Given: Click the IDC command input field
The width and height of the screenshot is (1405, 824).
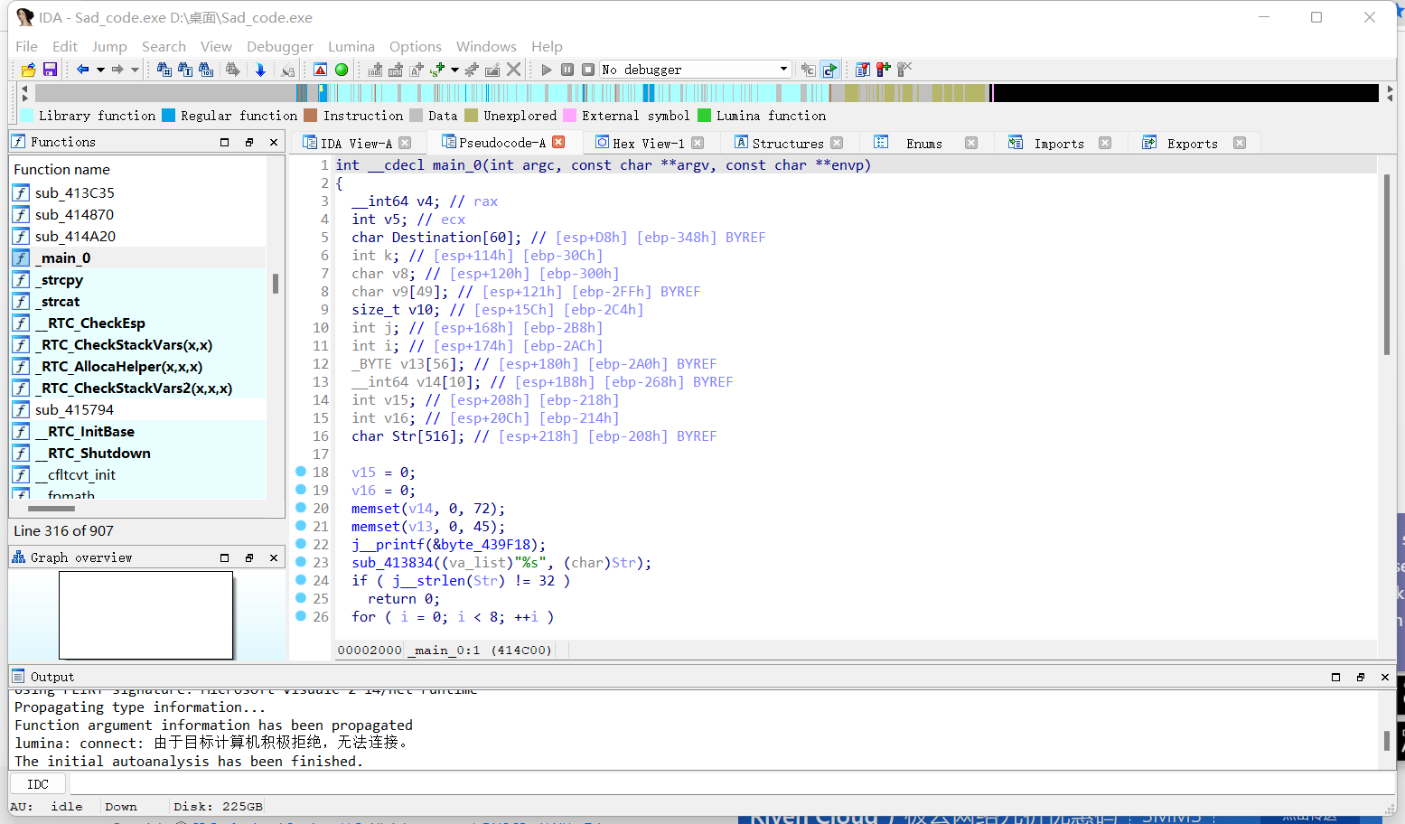Looking at the screenshot, I should (x=732, y=783).
